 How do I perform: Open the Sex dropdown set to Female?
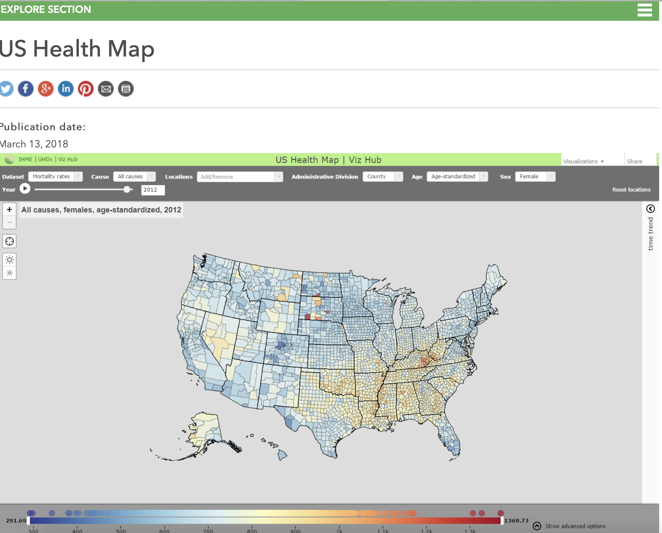[535, 176]
